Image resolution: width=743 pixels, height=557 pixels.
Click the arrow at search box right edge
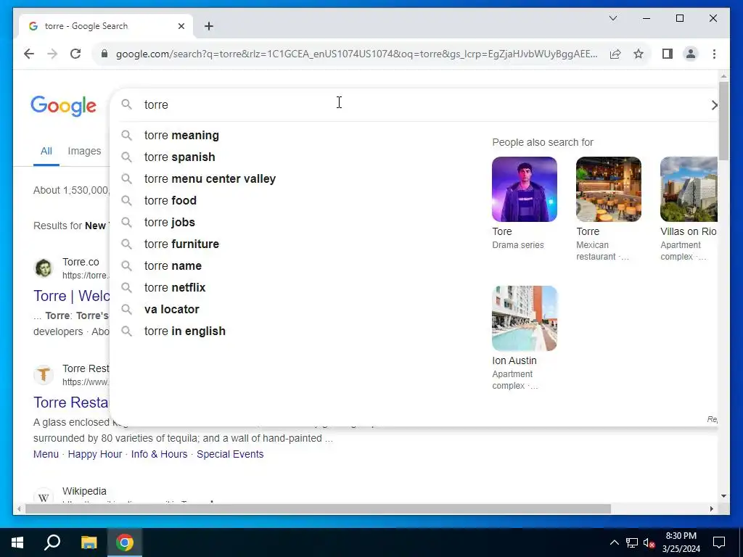point(714,105)
